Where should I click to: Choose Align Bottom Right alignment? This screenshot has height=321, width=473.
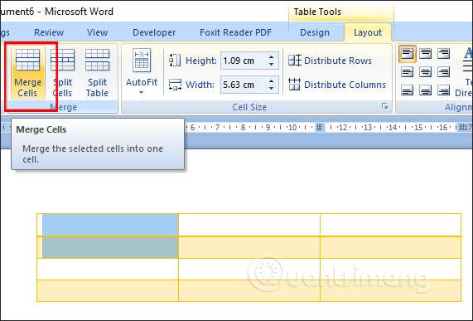tap(444, 90)
